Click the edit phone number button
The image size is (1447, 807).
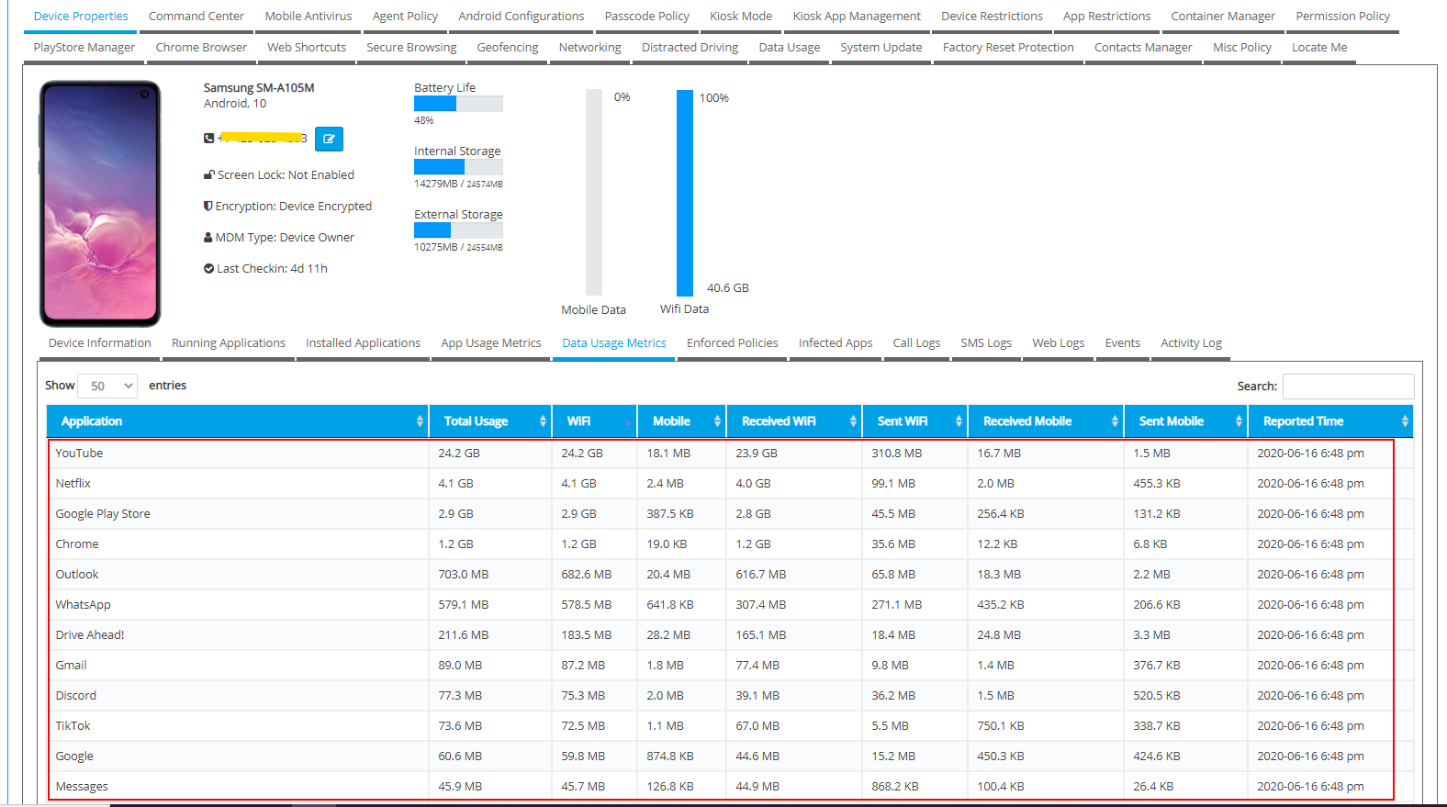(x=329, y=139)
